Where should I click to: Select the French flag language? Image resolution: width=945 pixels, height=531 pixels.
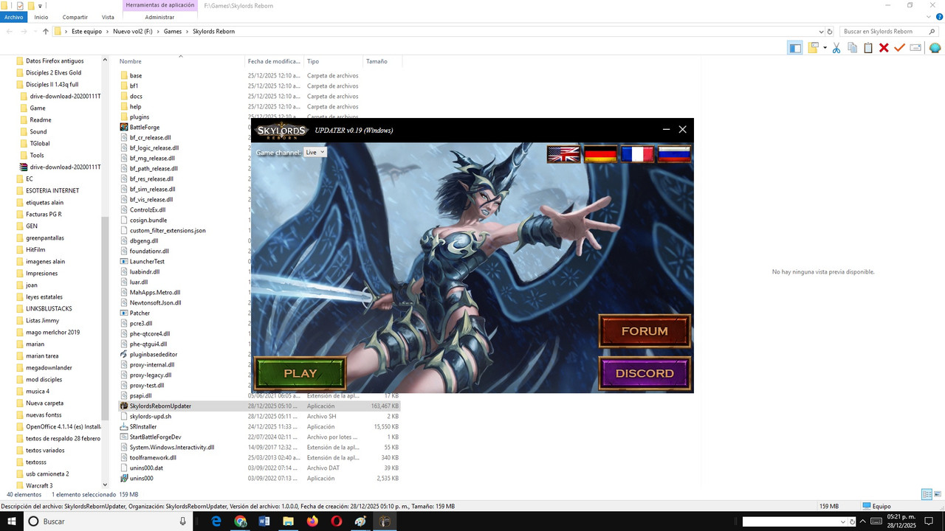637,154
